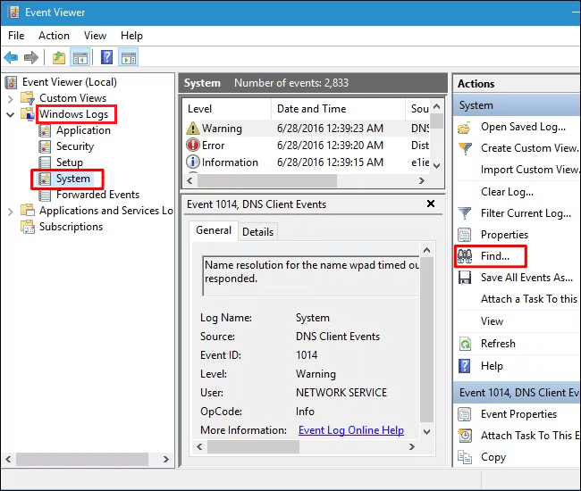Viewport: 581px width, 491px height.
Task: Select the Security log in tree
Action: 74,146
